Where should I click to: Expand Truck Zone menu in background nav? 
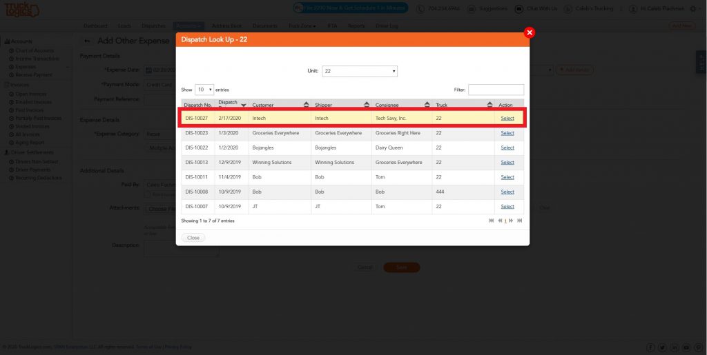point(302,26)
